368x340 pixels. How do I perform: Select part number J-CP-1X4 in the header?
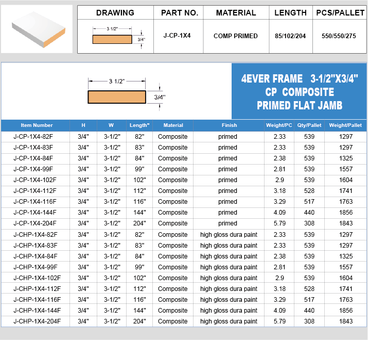click(177, 36)
